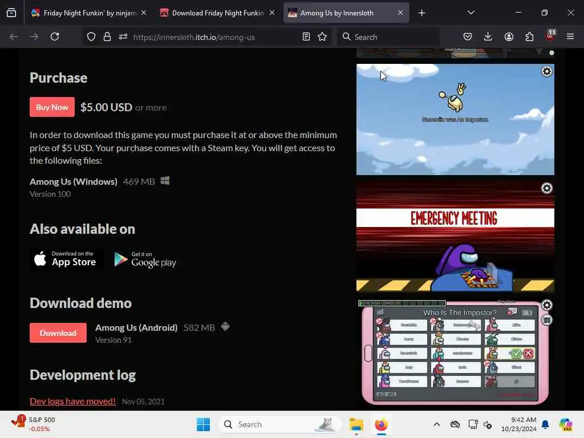Open the Copilot preview taskbar icon

coord(566,424)
